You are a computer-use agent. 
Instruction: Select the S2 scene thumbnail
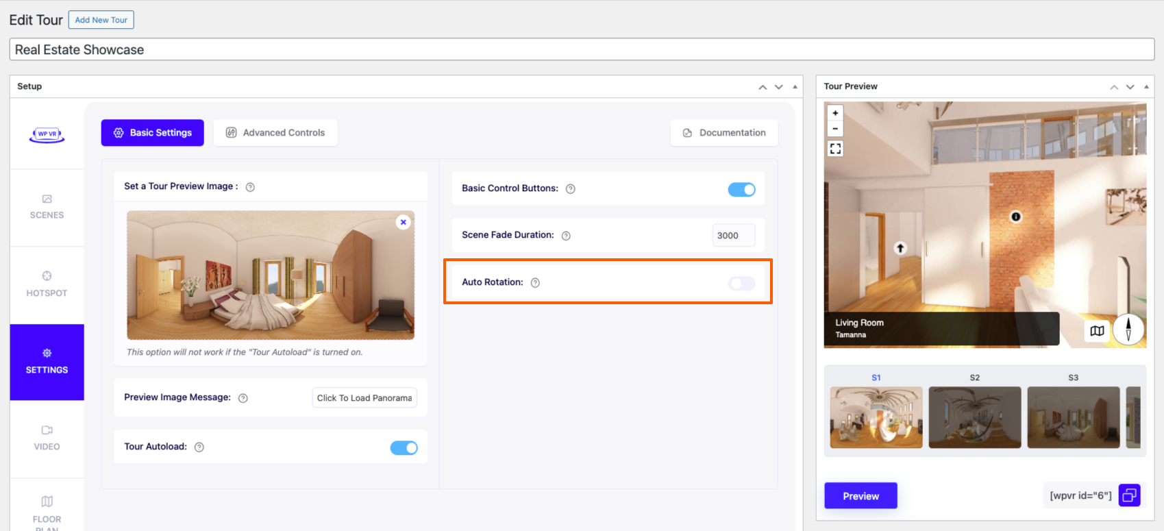click(974, 417)
